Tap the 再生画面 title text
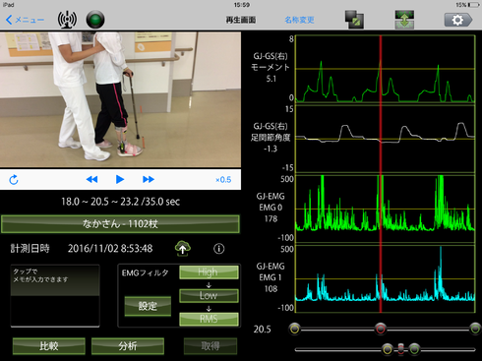Image resolution: width=482 pixels, height=361 pixels. [241, 20]
